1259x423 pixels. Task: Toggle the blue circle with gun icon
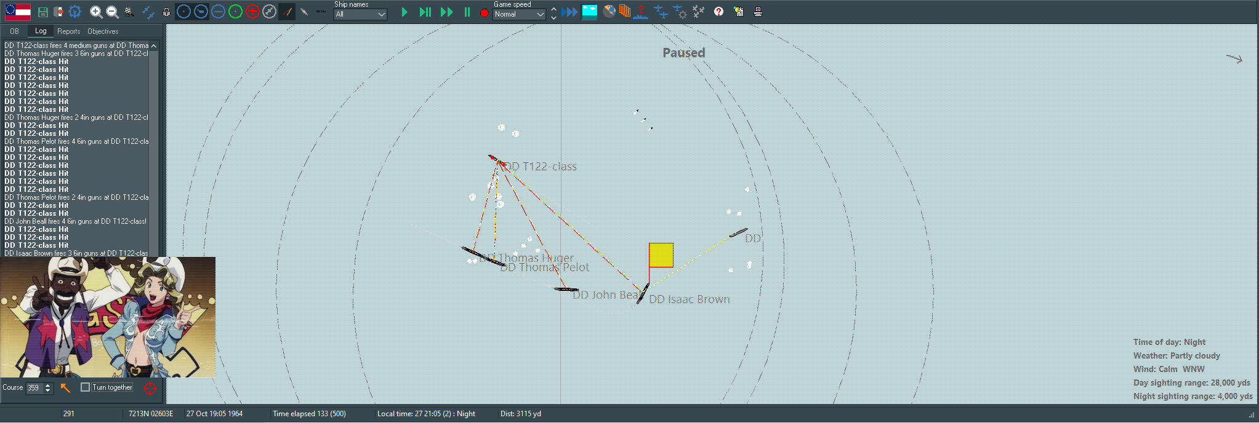(x=201, y=12)
